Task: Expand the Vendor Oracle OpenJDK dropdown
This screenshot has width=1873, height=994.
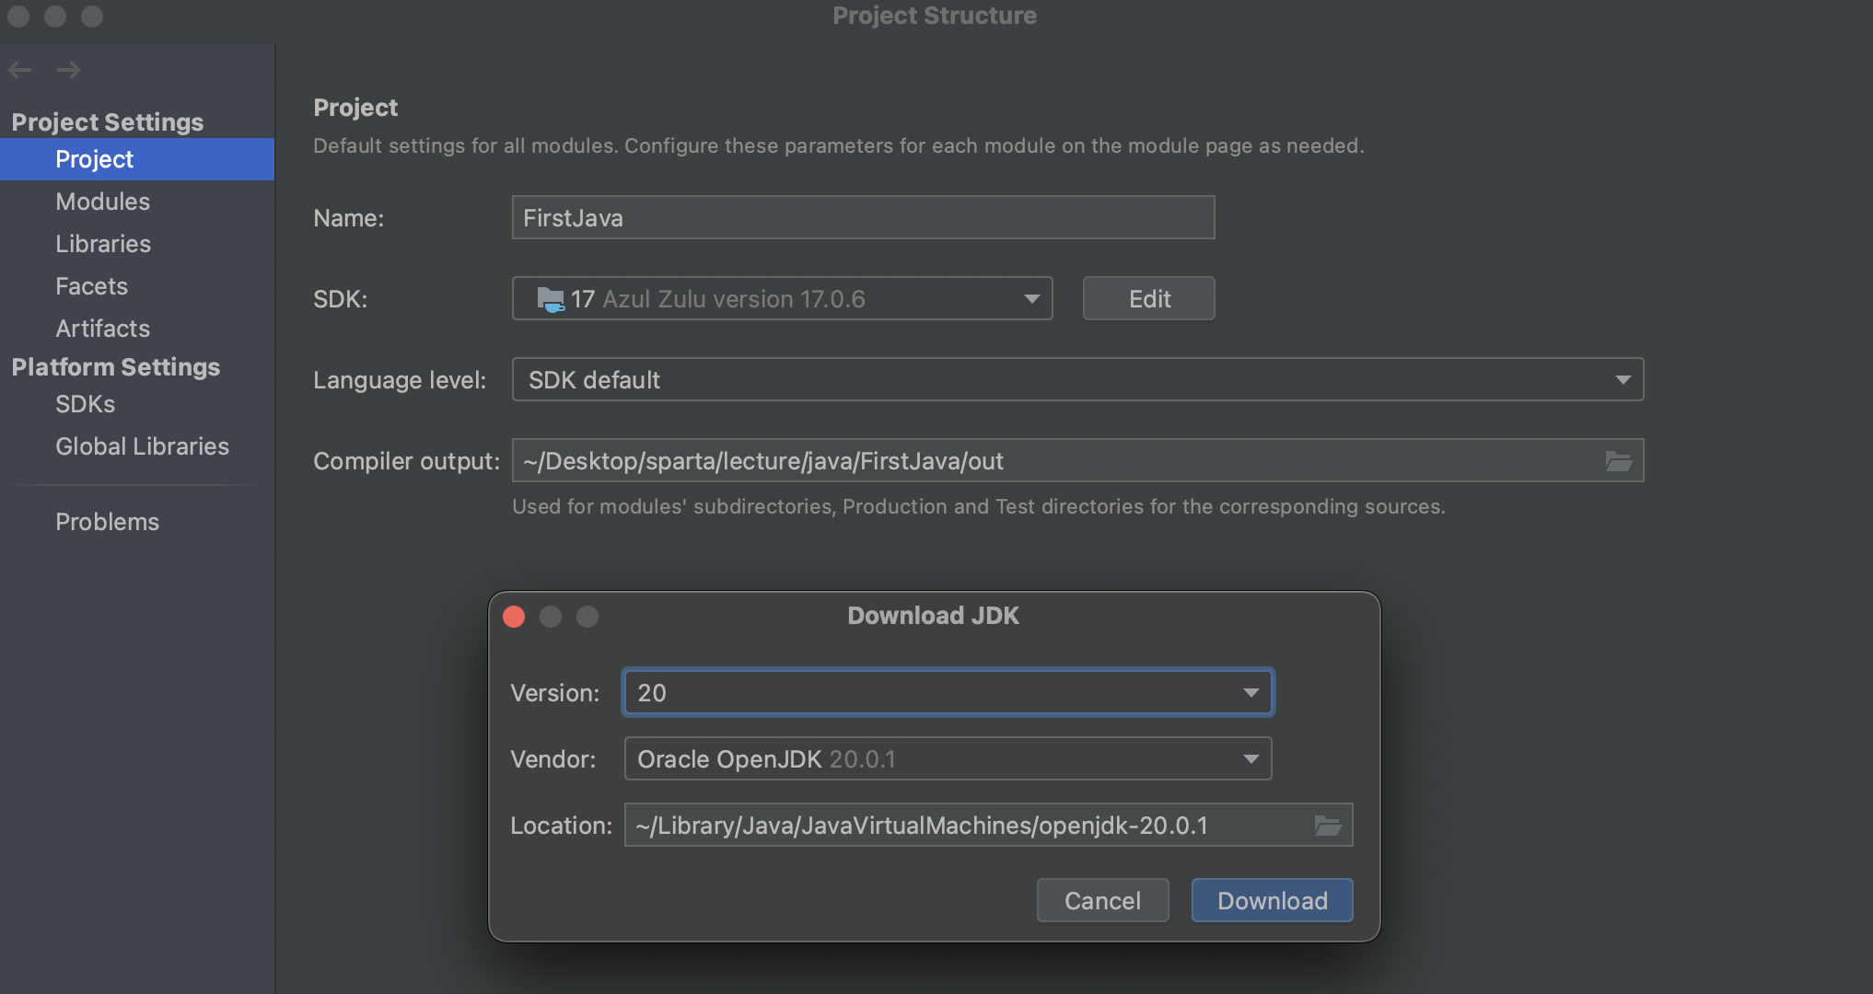Action: [1251, 759]
